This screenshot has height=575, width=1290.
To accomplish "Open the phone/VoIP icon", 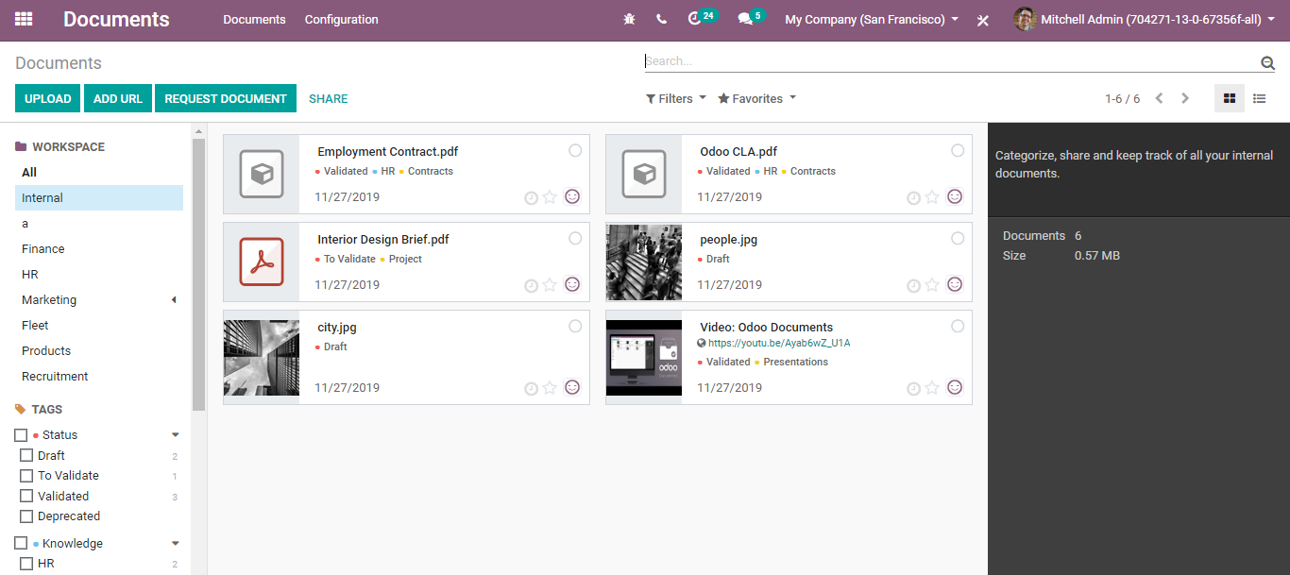I will point(661,19).
